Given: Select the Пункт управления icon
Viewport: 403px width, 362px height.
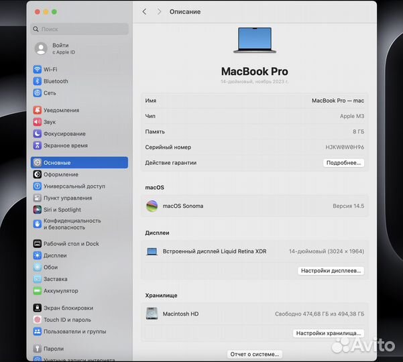Looking at the screenshot, I should [38, 198].
